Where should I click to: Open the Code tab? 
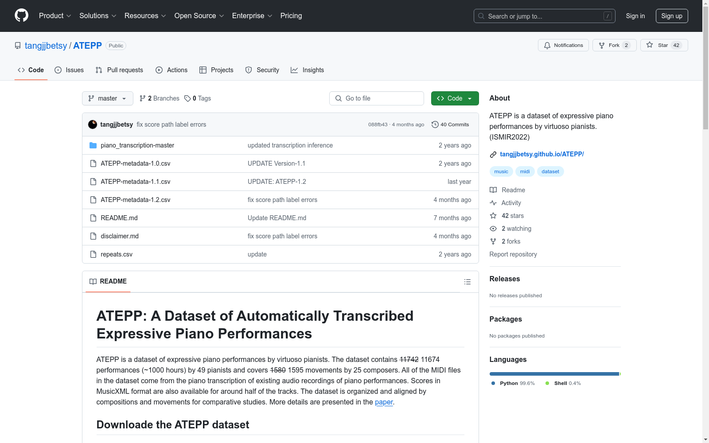click(x=31, y=70)
